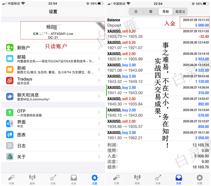Image resolution: width=211 pixels, height=186 pixels.
Task: Expand the Tradays row chevron
Action: pyautogui.click(x=99, y=81)
